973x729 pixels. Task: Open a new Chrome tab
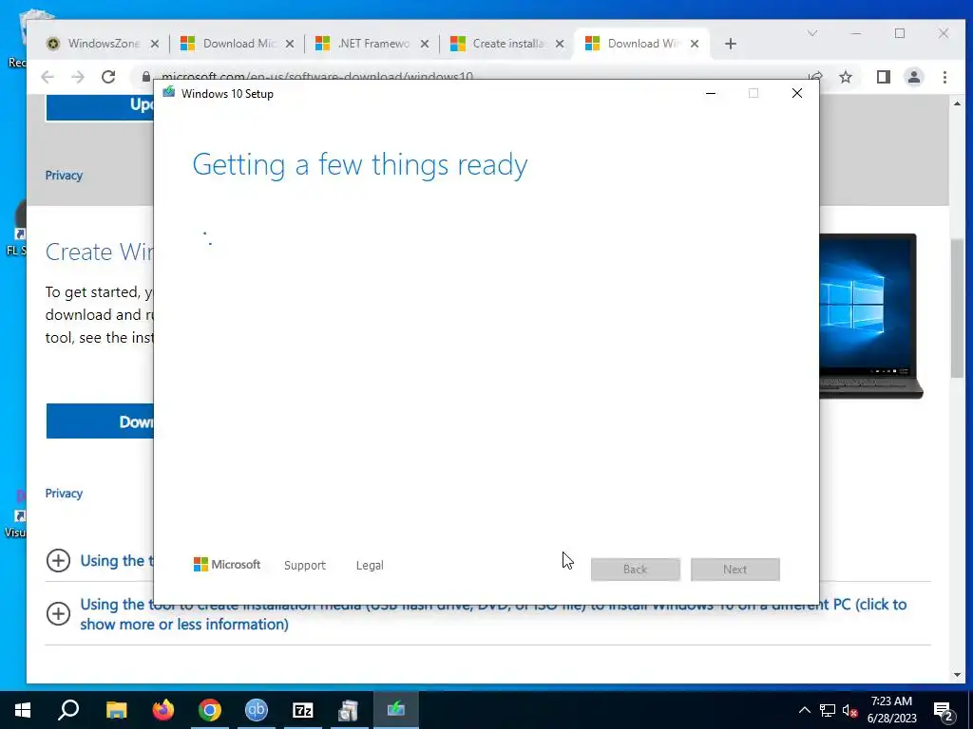point(731,44)
